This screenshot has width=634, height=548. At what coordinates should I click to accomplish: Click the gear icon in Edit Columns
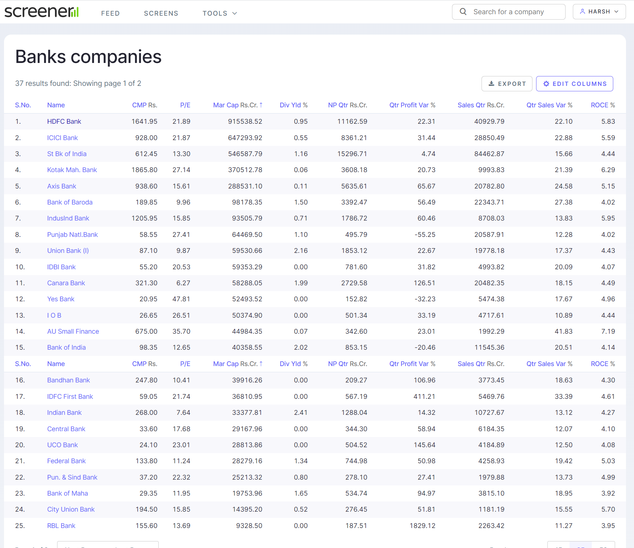tap(546, 84)
